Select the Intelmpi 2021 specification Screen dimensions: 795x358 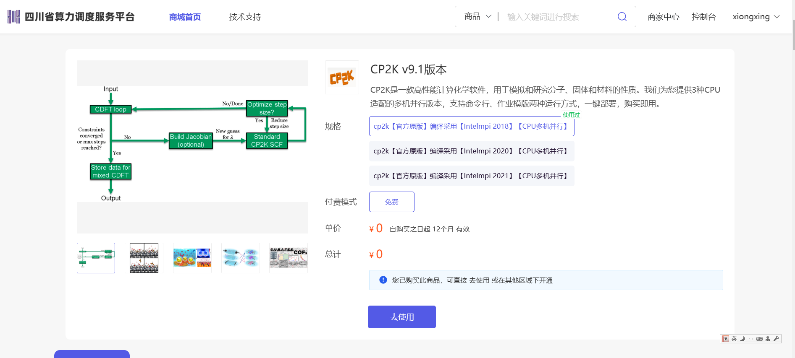(472, 176)
